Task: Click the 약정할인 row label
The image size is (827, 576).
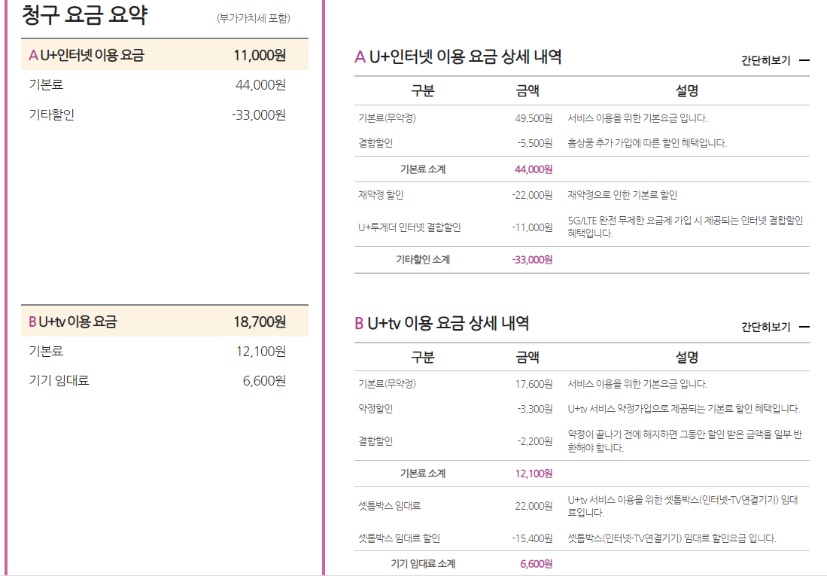Action: (375, 409)
